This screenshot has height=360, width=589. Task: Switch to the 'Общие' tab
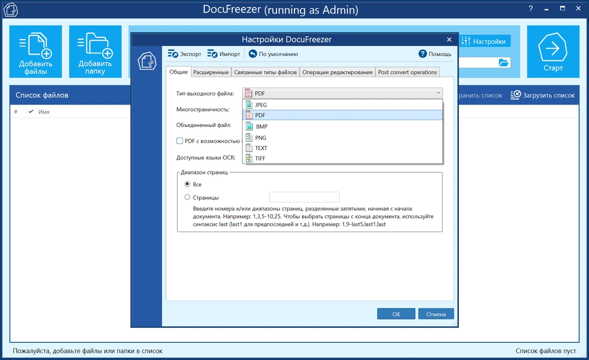pyautogui.click(x=179, y=72)
